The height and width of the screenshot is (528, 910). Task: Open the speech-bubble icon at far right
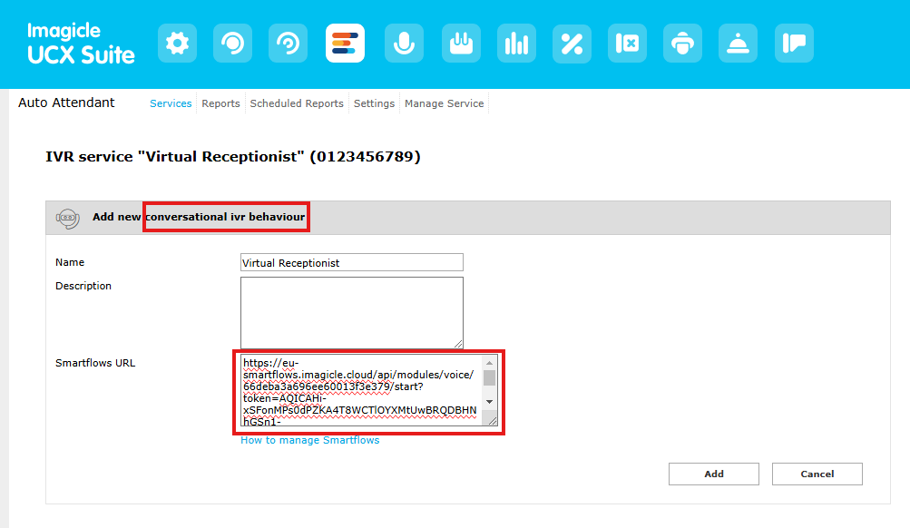pyautogui.click(x=794, y=44)
